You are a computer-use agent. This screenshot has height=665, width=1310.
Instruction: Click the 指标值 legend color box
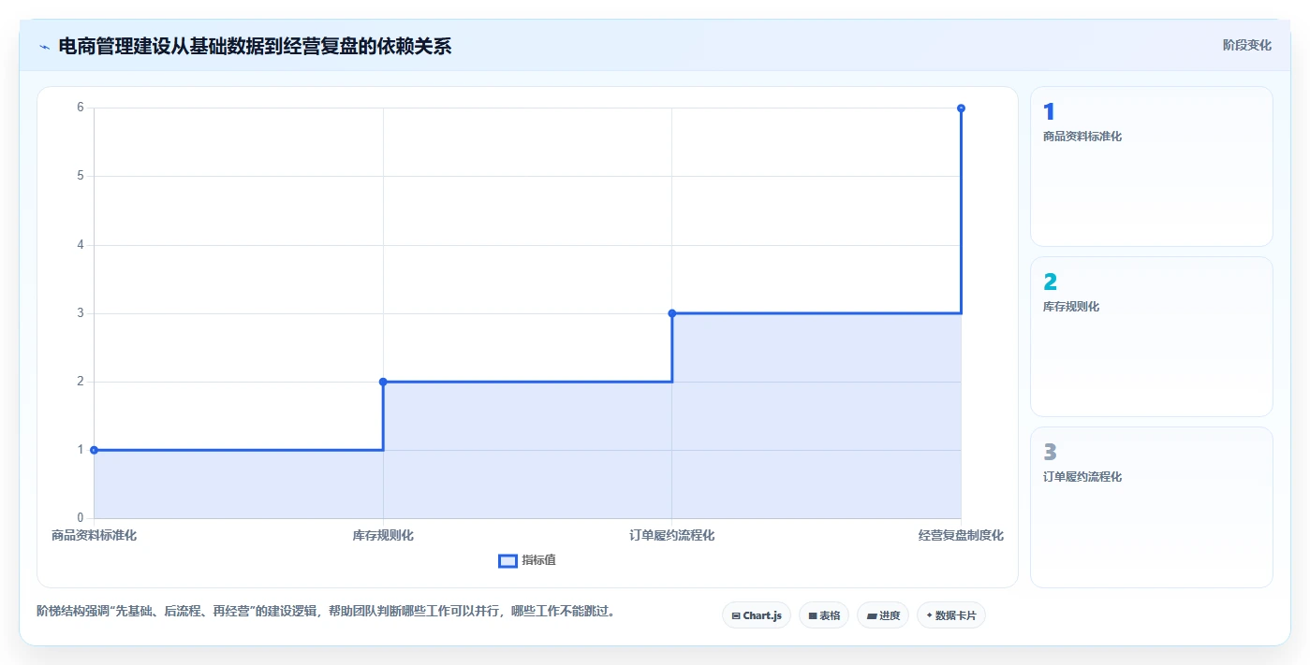pyautogui.click(x=508, y=560)
